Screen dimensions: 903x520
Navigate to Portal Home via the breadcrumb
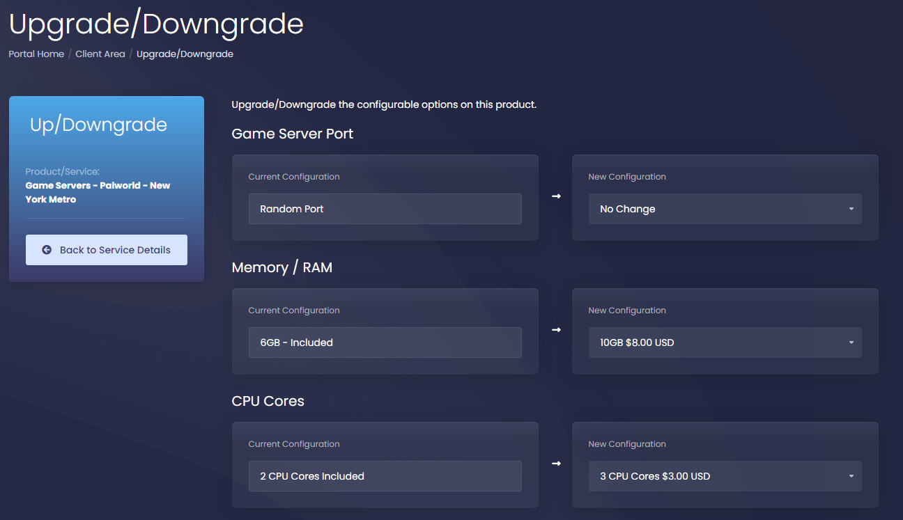click(36, 54)
